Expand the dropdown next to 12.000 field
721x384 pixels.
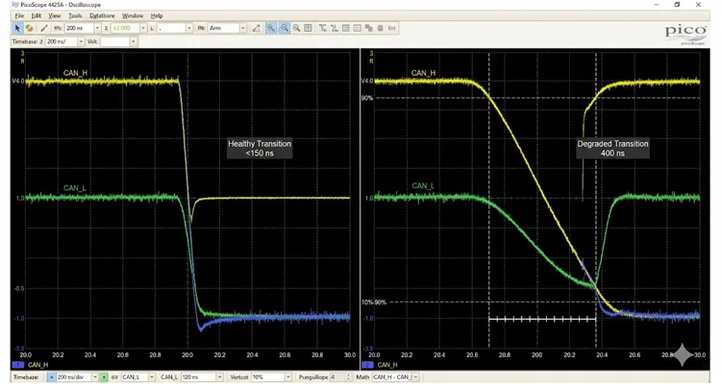(143, 28)
